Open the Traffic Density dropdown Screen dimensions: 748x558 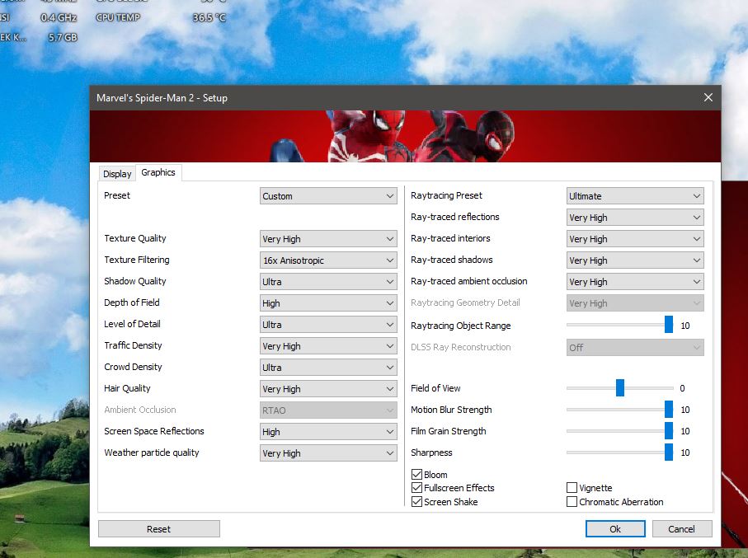(x=328, y=346)
